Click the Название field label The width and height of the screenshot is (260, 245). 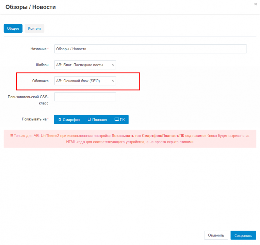(39, 49)
